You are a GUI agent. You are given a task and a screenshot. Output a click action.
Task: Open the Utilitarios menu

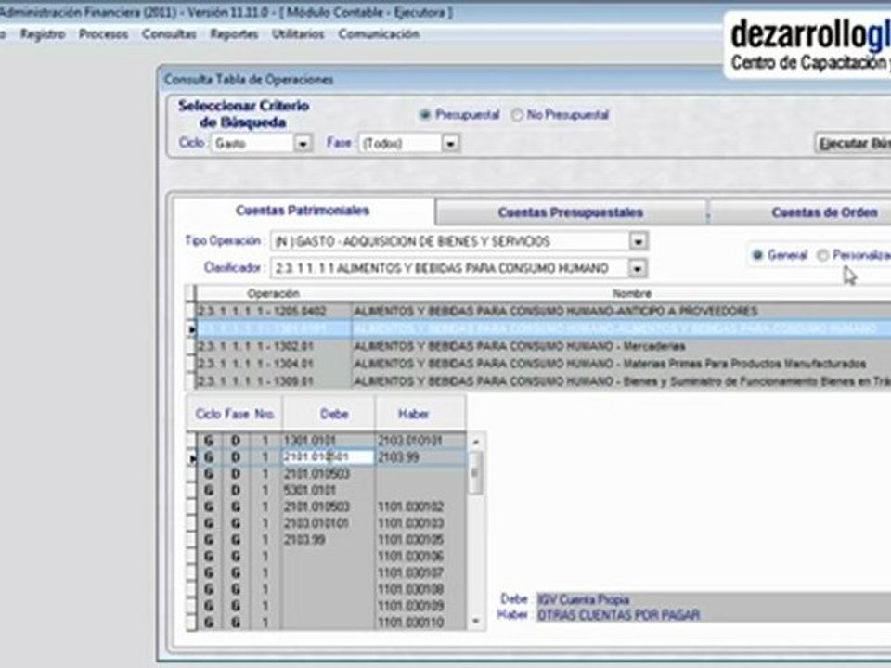(x=298, y=34)
